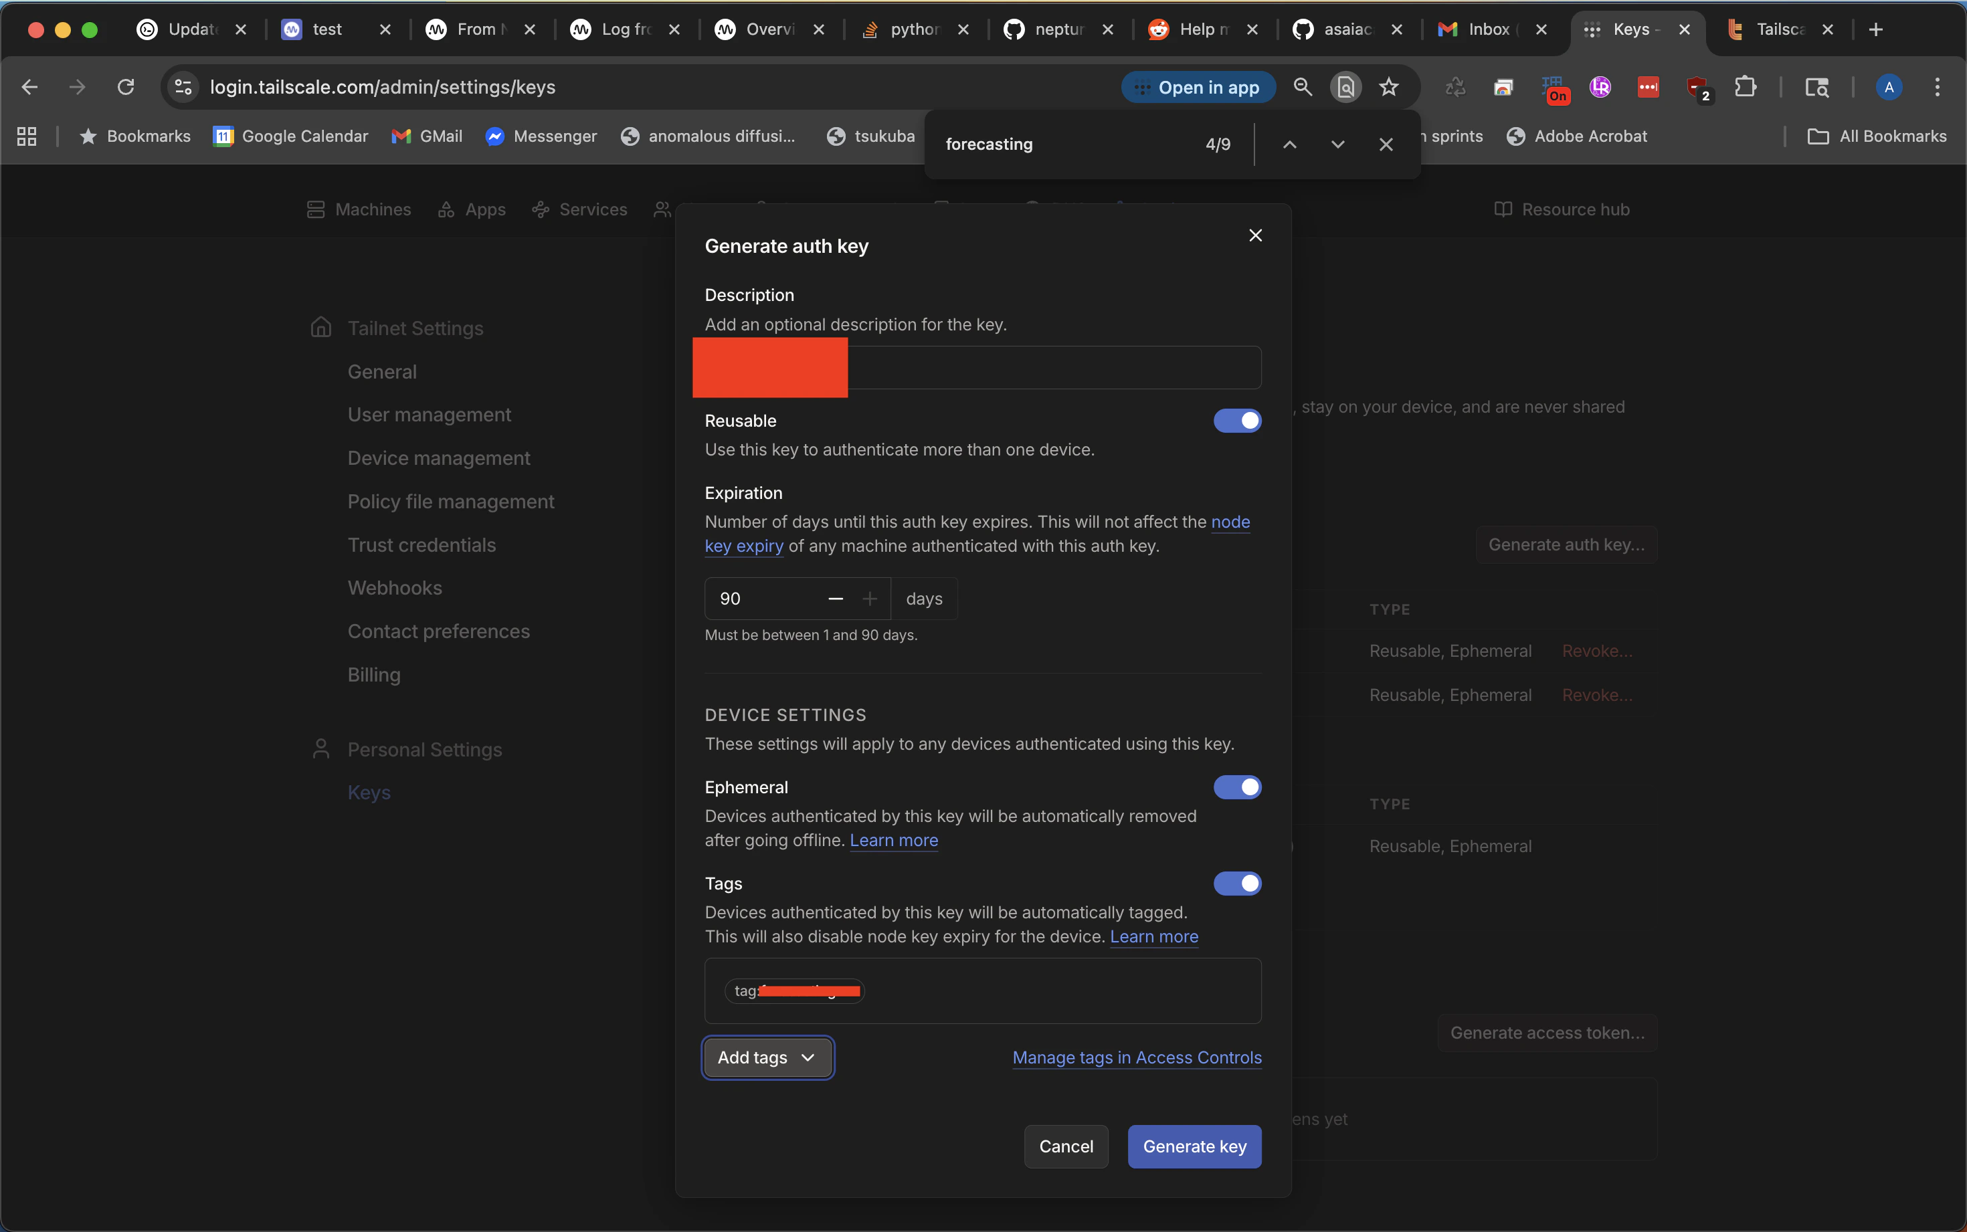The width and height of the screenshot is (1967, 1232).
Task: Open Apps in the top navigation
Action: 472,209
